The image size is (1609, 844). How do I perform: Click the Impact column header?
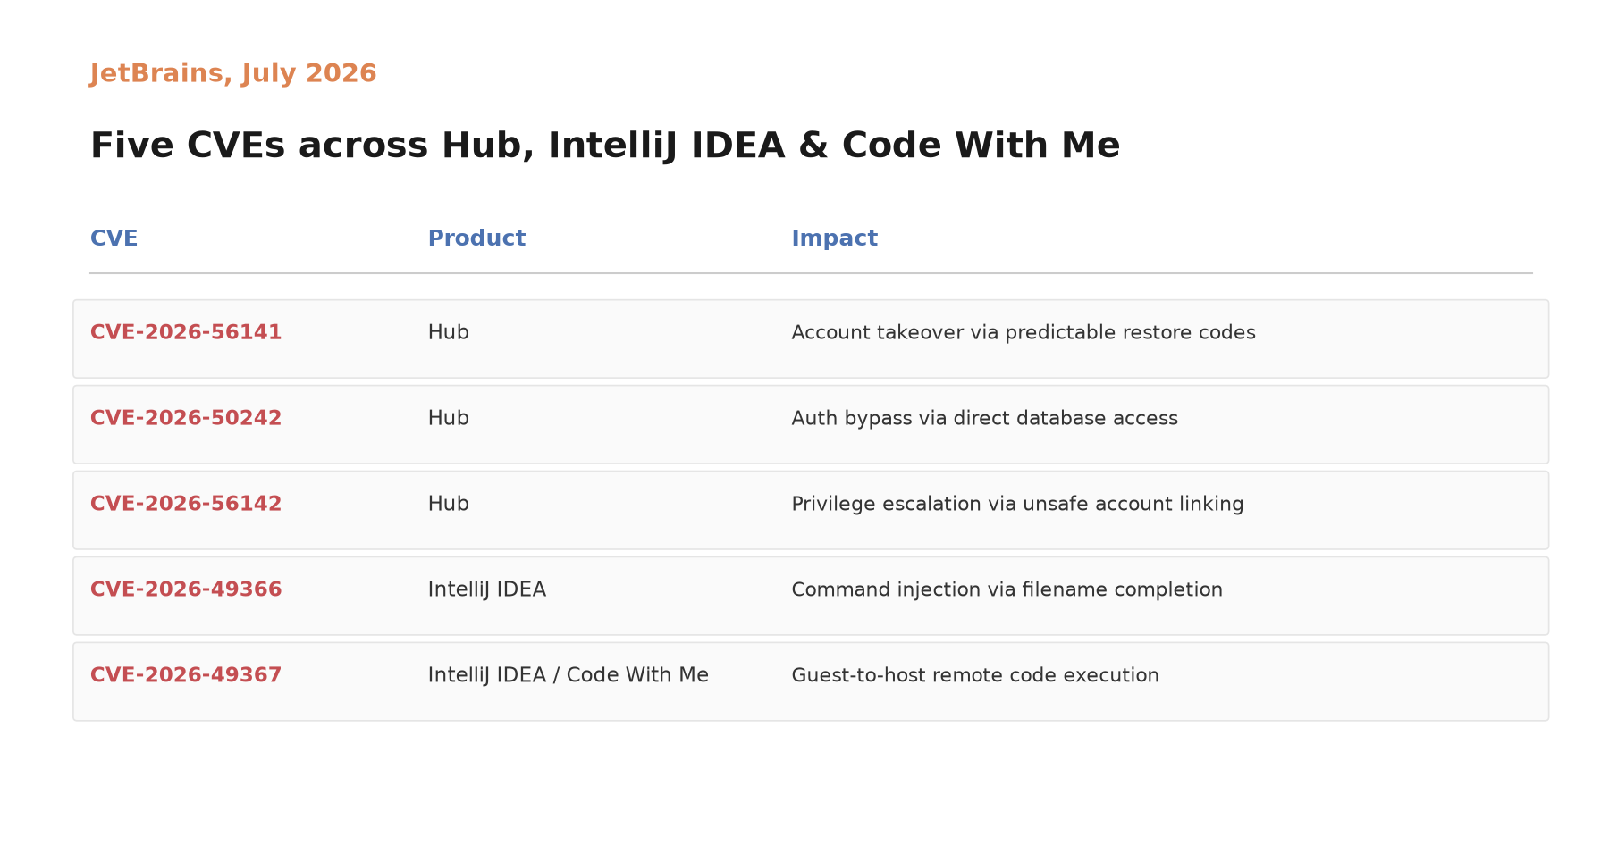(835, 238)
